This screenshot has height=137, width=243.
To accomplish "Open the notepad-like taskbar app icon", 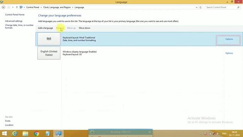I will click(x=47, y=134).
